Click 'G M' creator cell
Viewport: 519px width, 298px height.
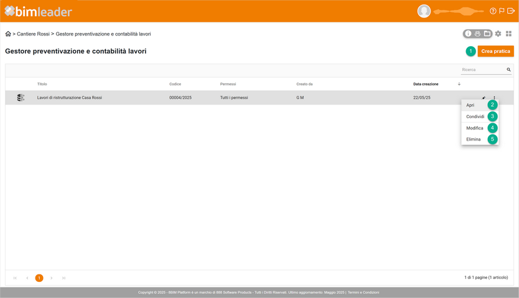[300, 98]
